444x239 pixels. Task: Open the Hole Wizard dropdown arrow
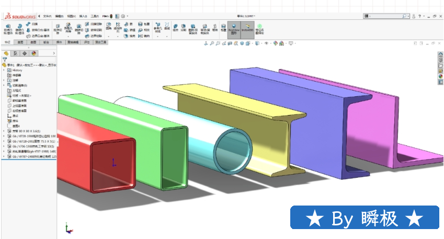coord(69,36)
